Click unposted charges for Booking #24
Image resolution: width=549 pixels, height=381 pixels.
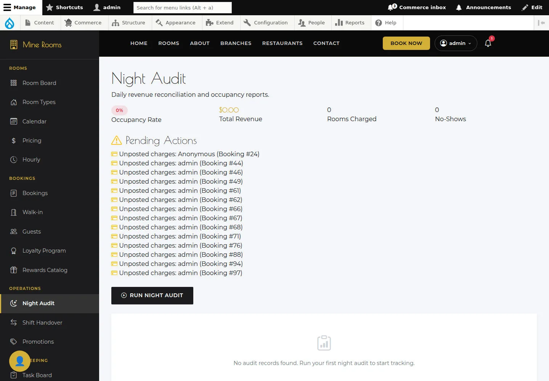click(185, 154)
